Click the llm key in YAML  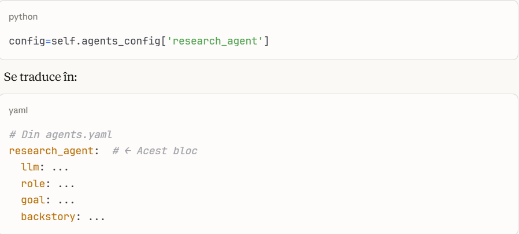coord(30,168)
